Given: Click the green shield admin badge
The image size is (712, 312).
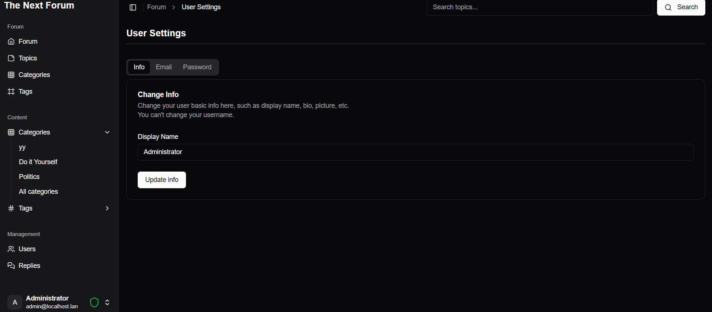Looking at the screenshot, I should [94, 302].
